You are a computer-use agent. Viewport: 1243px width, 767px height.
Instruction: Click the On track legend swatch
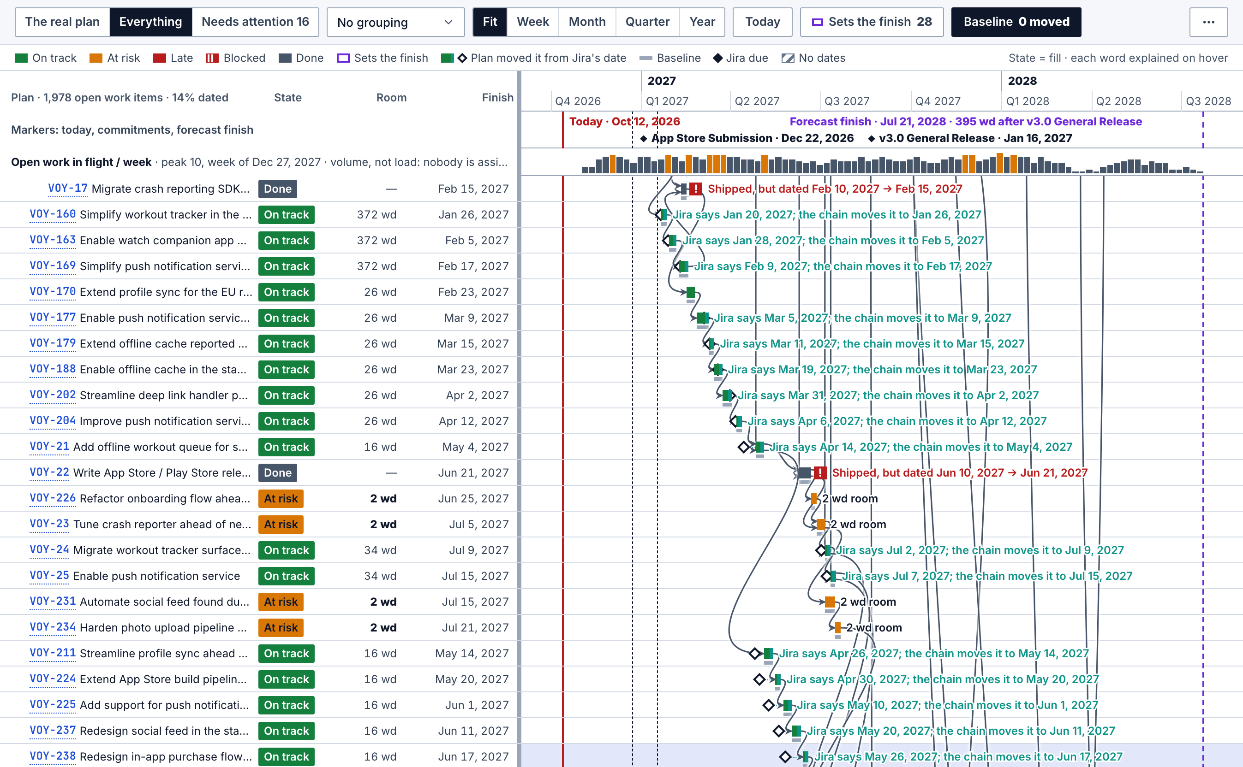[21, 58]
